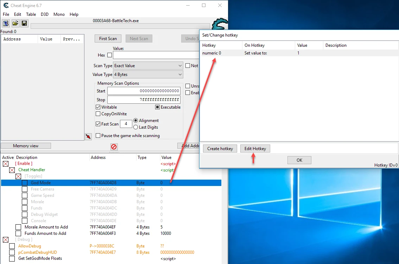Click the floppy disk save icon

[x=24, y=23]
